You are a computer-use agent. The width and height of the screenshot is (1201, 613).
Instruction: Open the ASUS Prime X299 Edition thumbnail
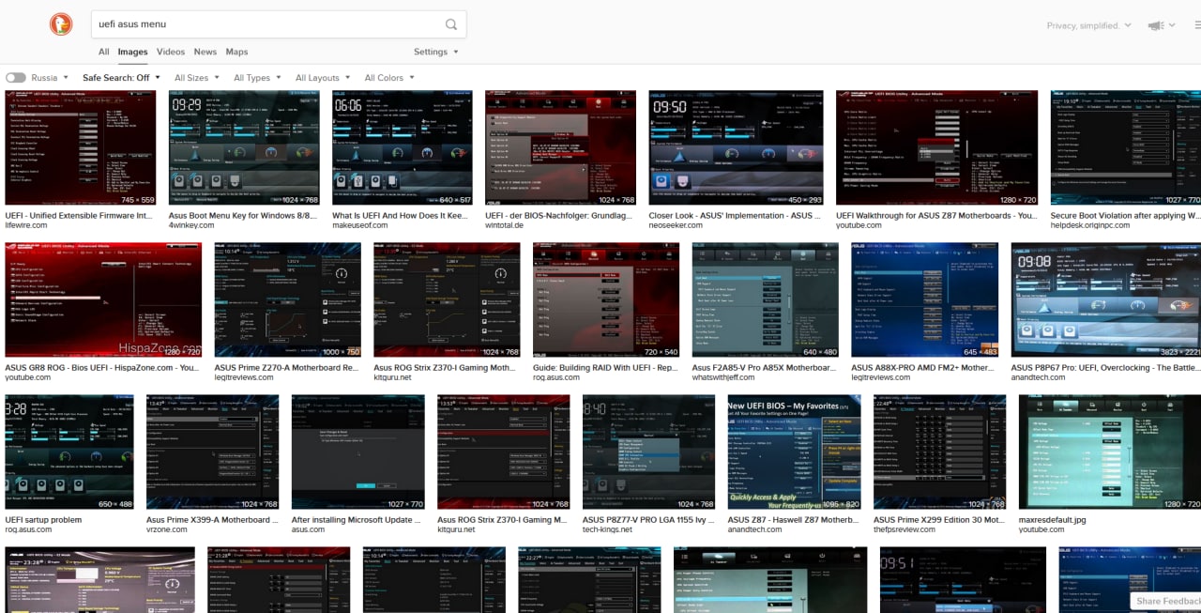(x=940, y=452)
